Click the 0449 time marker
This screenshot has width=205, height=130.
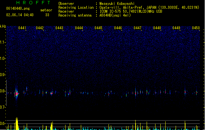[x=176, y=28]
